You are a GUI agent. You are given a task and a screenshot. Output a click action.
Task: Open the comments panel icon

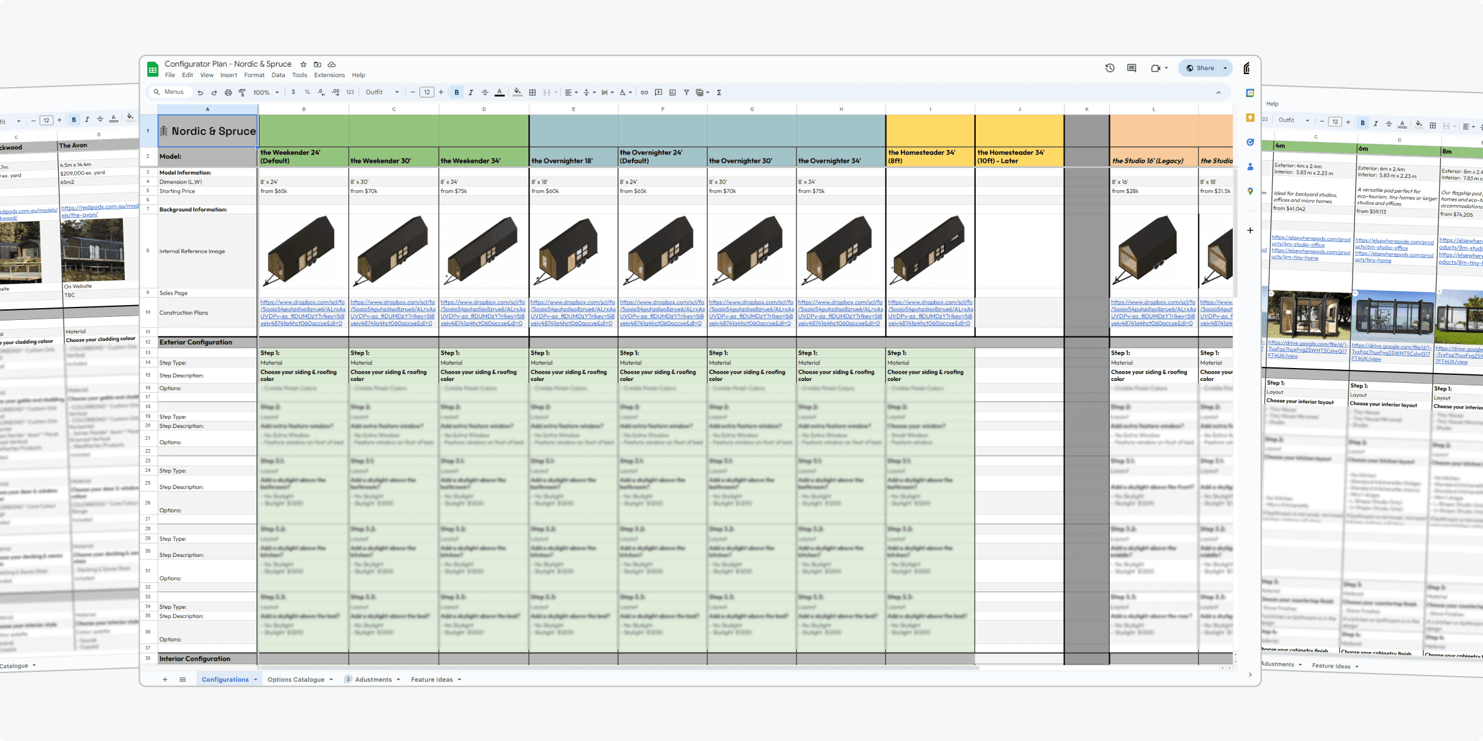click(x=1131, y=68)
